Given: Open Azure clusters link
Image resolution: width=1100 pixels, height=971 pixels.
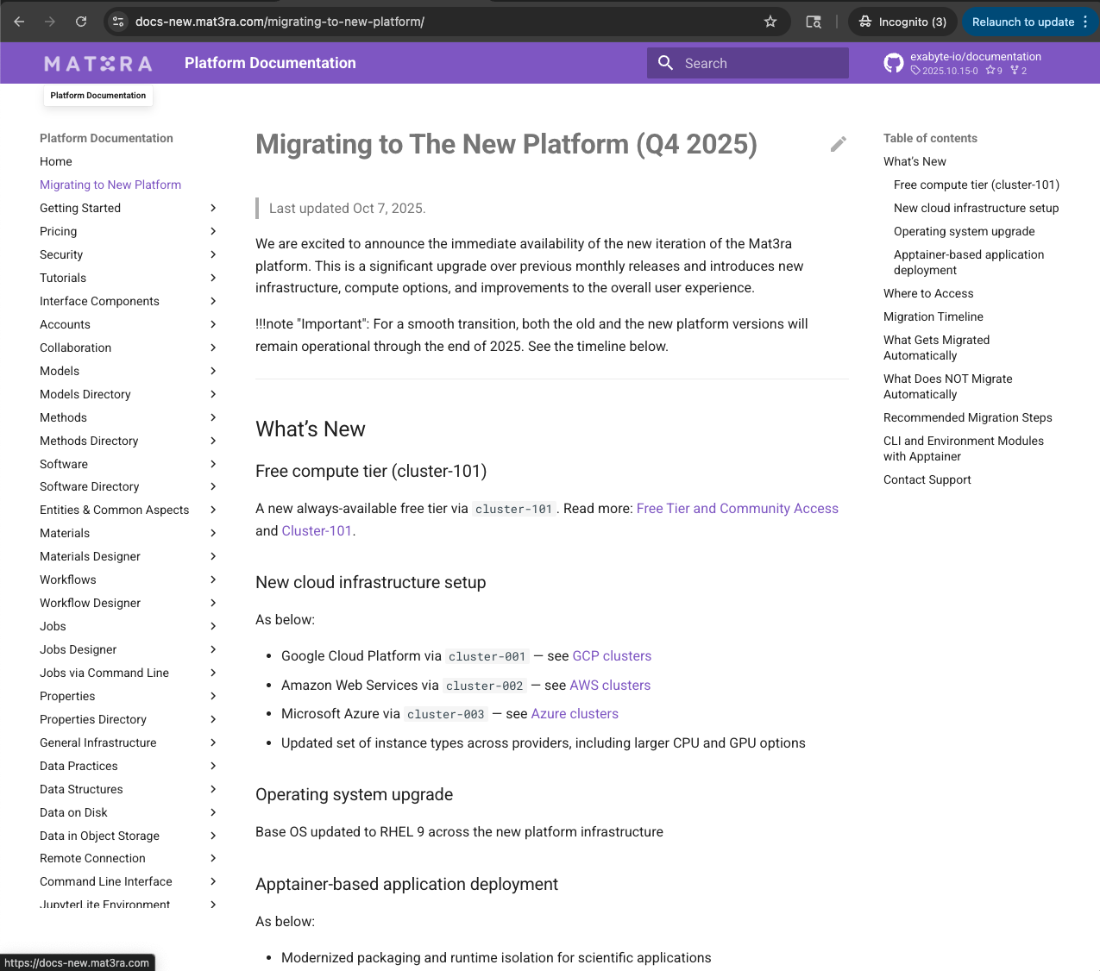Looking at the screenshot, I should click(x=575, y=714).
